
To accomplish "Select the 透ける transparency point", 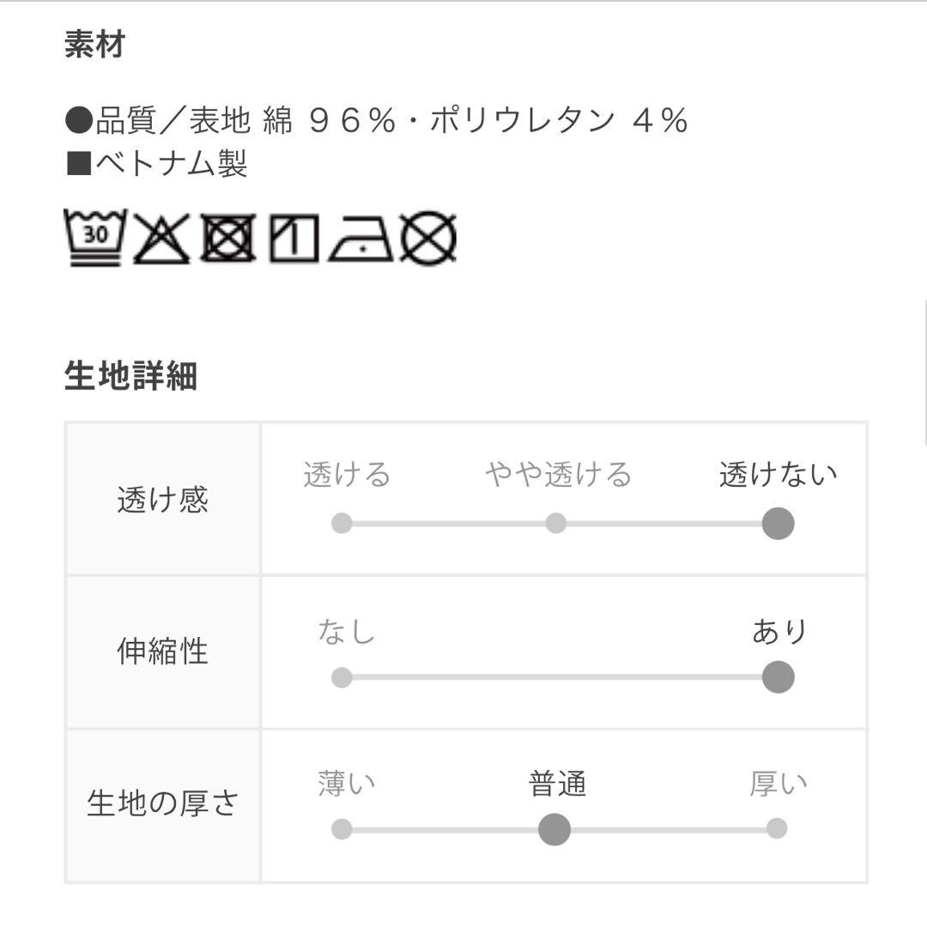I will click(342, 523).
